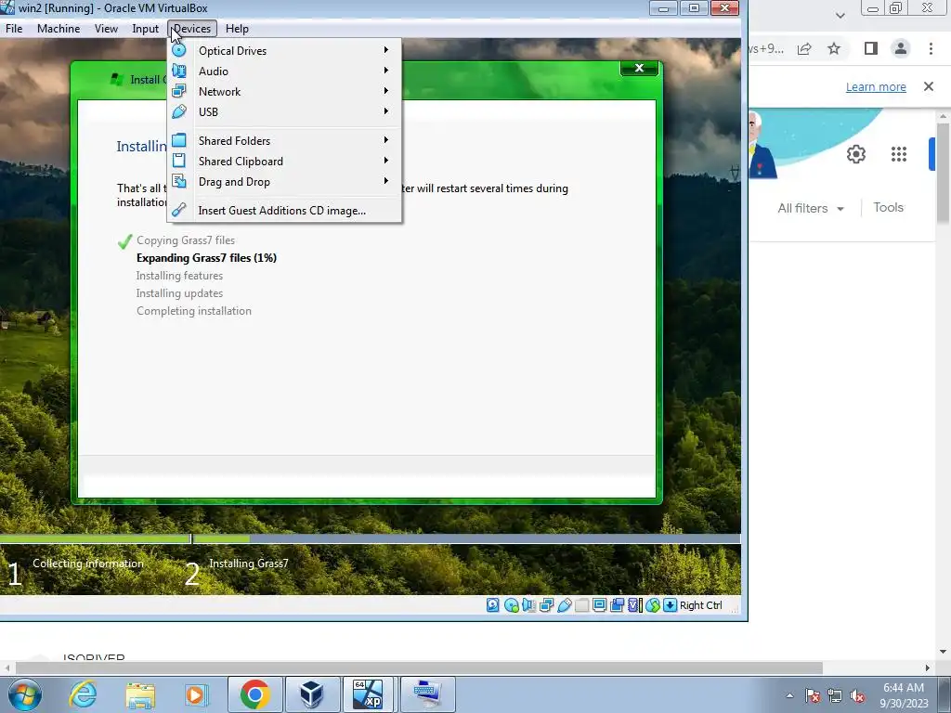
Task: Click network status bar icon
Action: tap(546, 605)
